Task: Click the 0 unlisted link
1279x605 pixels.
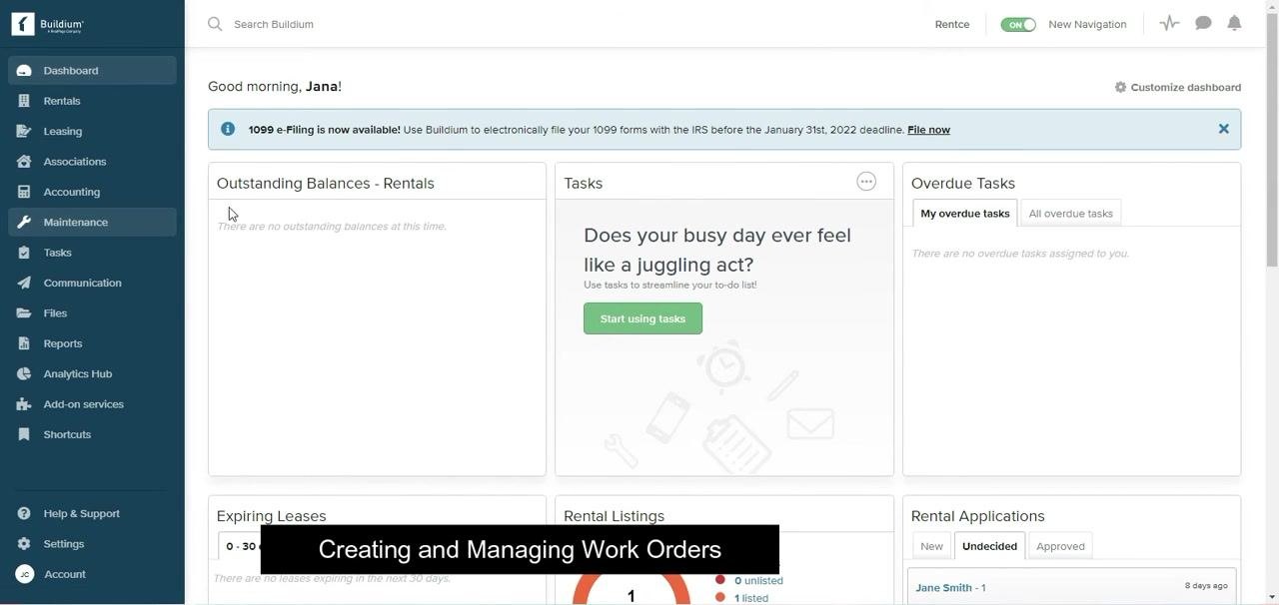Action: 758,580
